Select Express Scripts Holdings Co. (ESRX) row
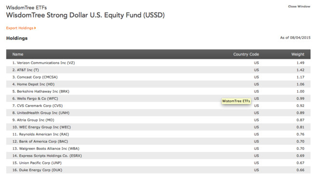The image size is (318, 174). click(158, 156)
